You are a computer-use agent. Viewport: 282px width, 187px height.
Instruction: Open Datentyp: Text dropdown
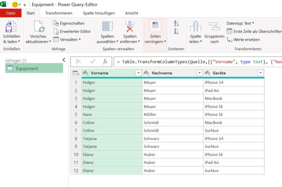point(240,23)
